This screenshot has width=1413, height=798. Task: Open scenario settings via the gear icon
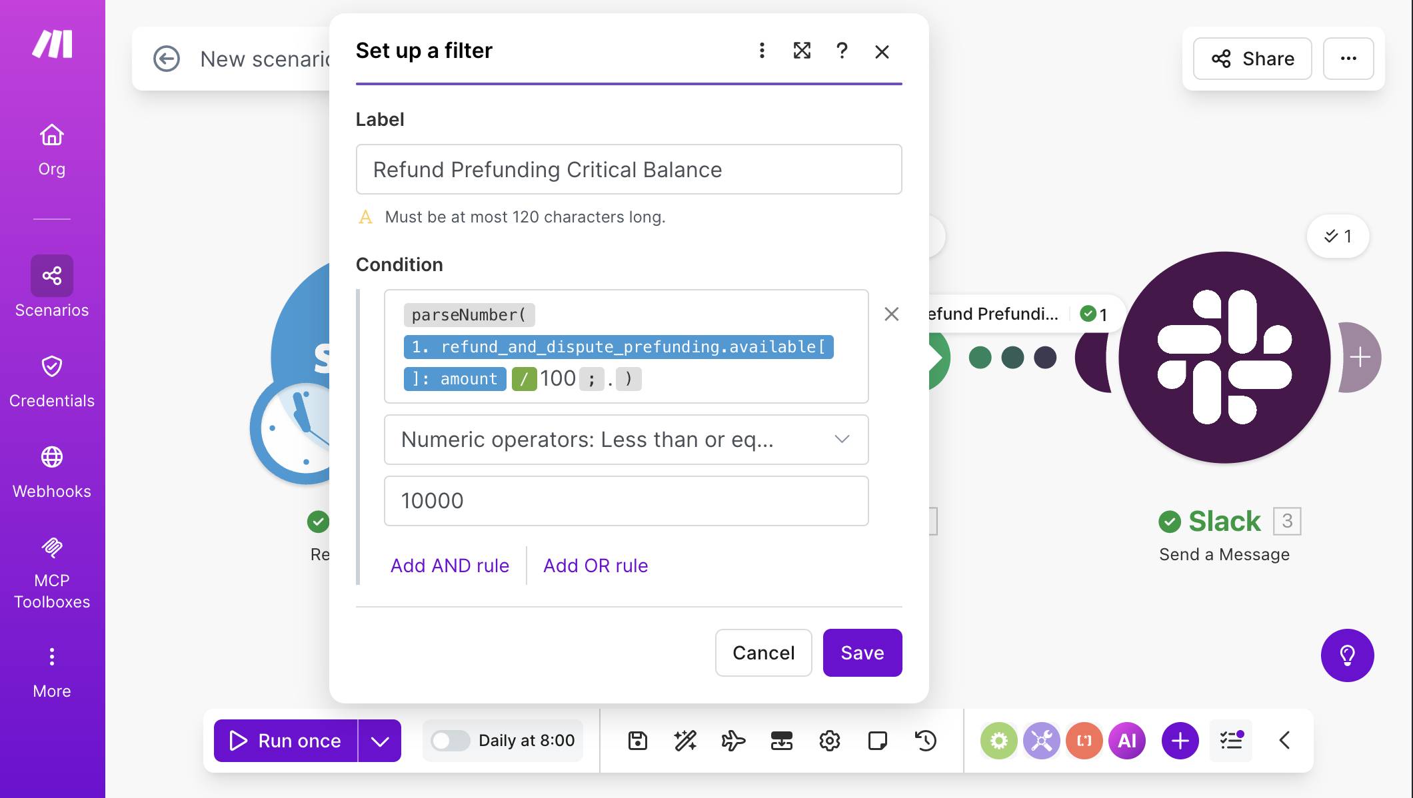tap(830, 740)
